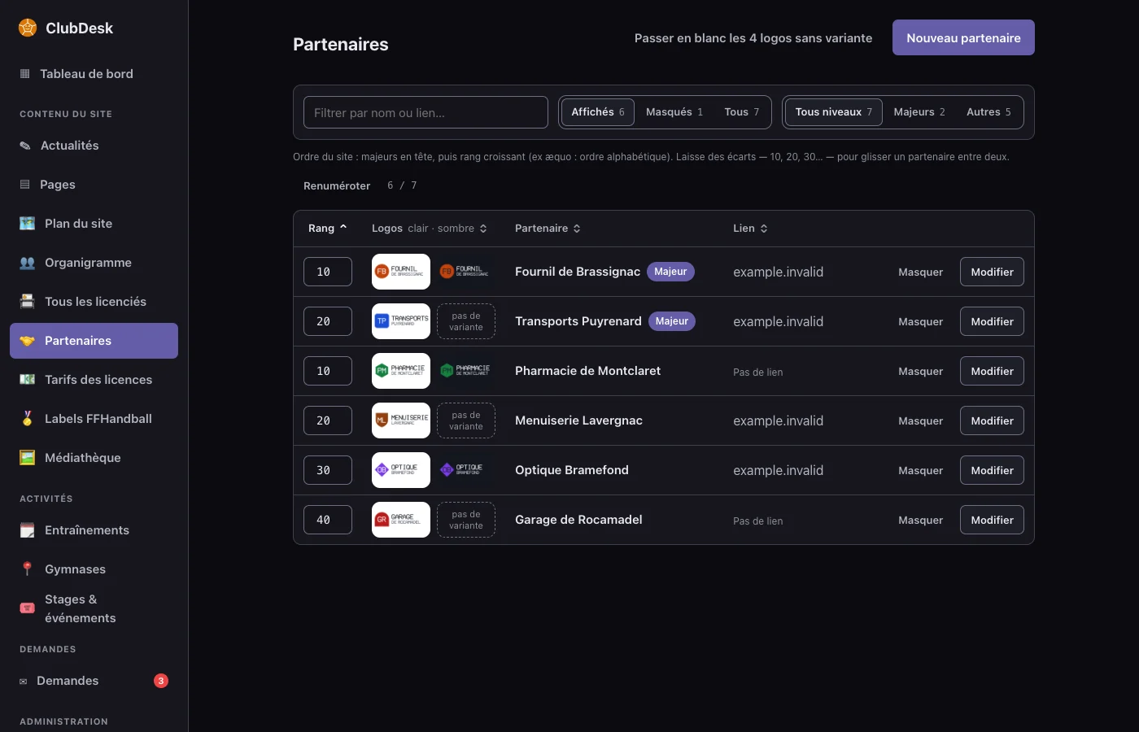Sort table by Partenaire column
This screenshot has width=1139, height=732.
[548, 229]
